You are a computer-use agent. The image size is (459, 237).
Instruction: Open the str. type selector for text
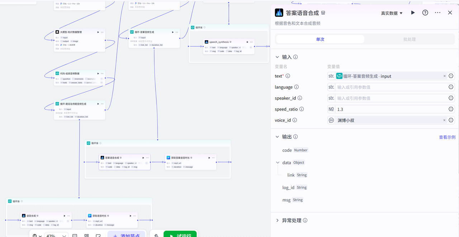(x=331, y=76)
